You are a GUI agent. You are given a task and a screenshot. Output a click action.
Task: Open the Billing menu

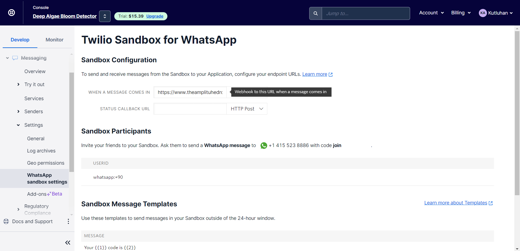pyautogui.click(x=460, y=13)
